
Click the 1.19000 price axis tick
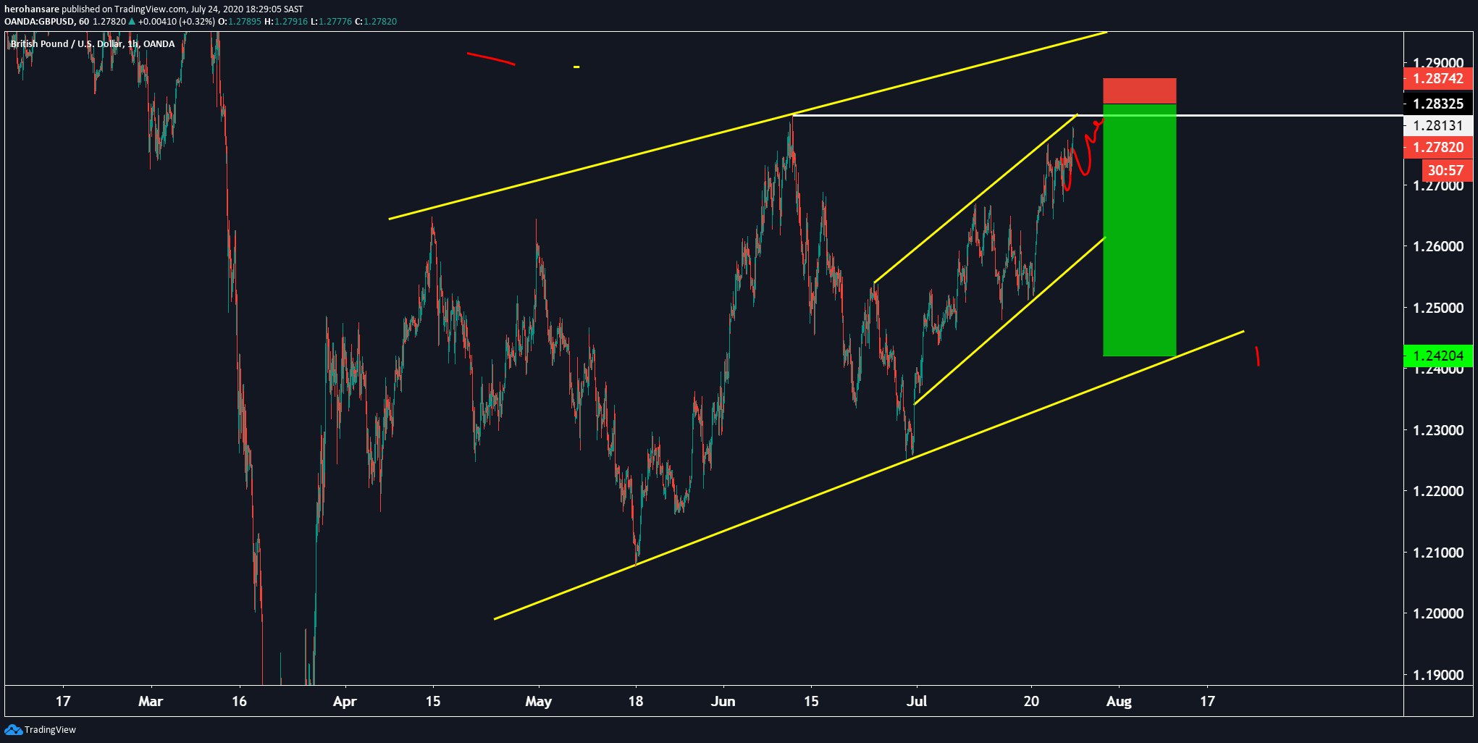point(1438,675)
